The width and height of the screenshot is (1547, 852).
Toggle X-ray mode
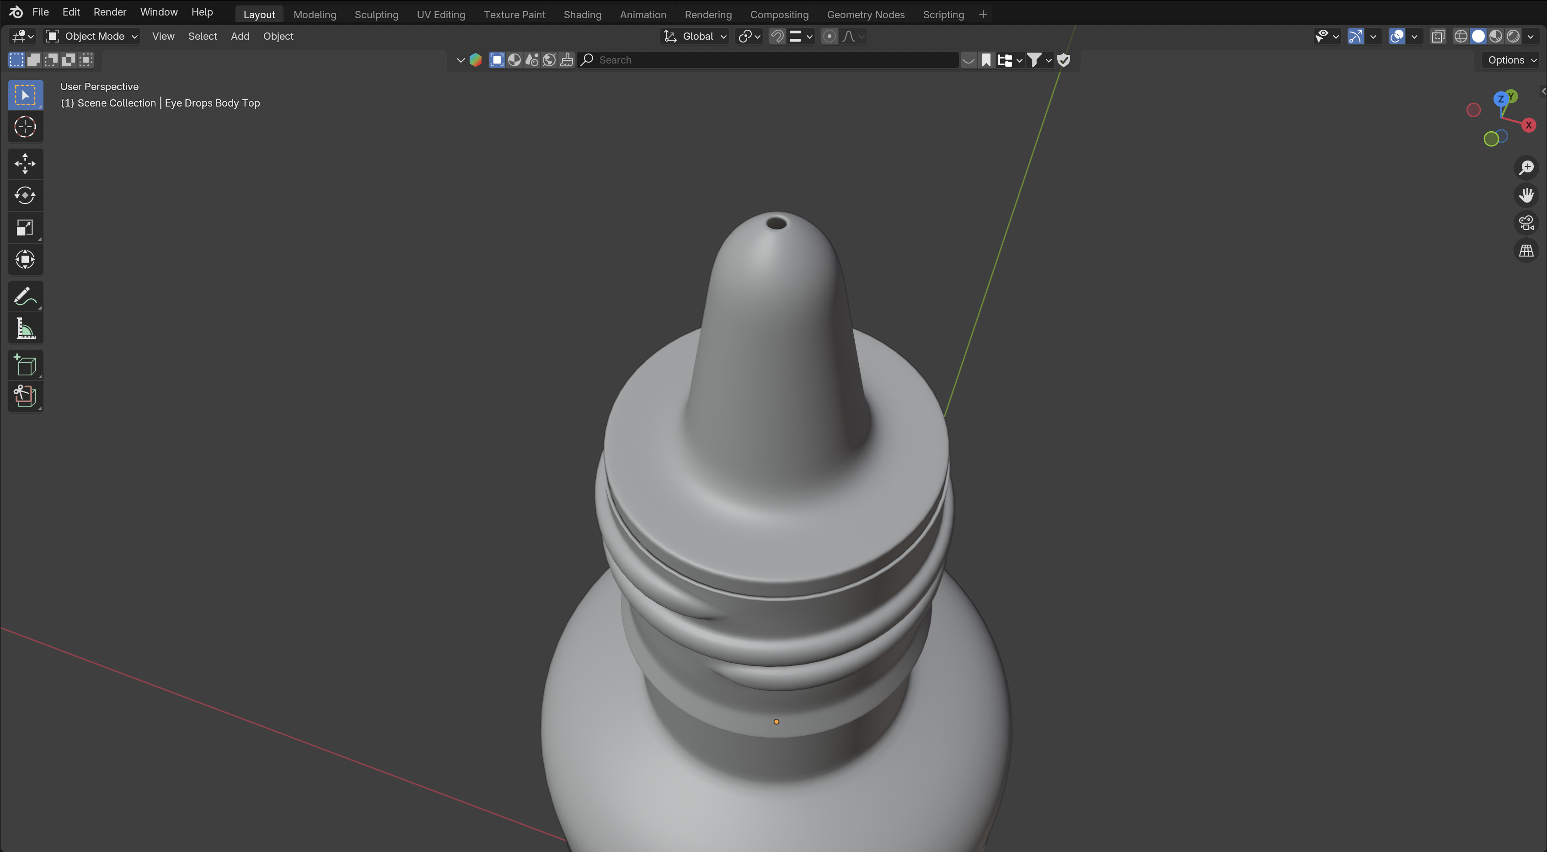[1438, 37]
